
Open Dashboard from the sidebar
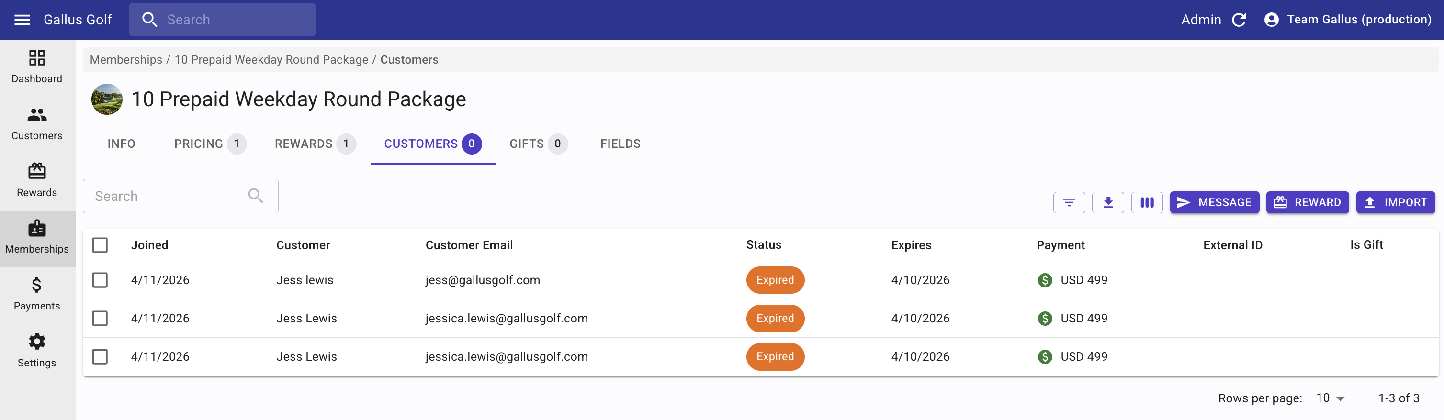(x=37, y=66)
